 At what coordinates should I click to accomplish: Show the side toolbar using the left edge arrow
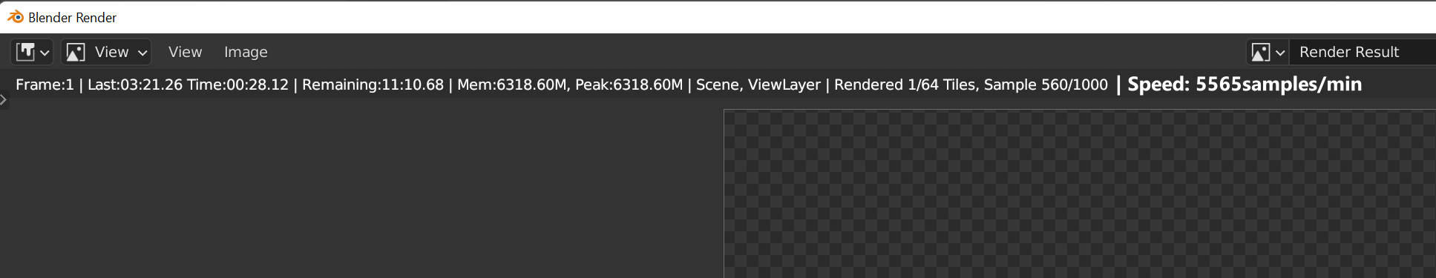coord(4,99)
